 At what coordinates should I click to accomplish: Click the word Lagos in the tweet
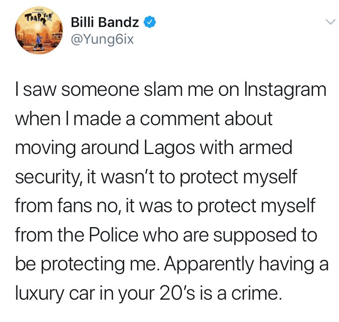169,148
